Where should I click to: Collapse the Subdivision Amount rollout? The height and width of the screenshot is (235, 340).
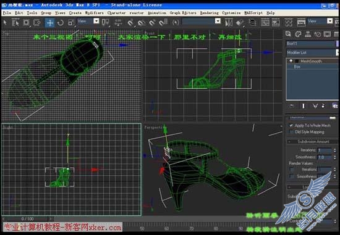312,141
